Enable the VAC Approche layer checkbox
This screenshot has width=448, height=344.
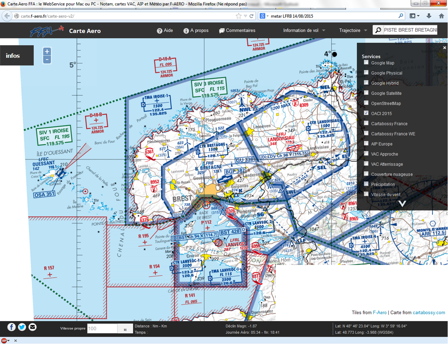pos(366,154)
